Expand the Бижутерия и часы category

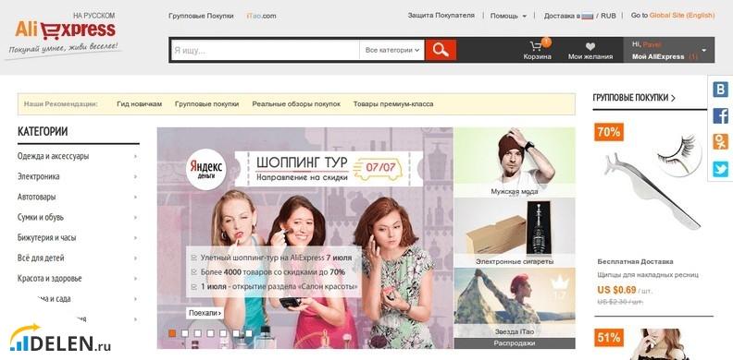tap(78, 238)
